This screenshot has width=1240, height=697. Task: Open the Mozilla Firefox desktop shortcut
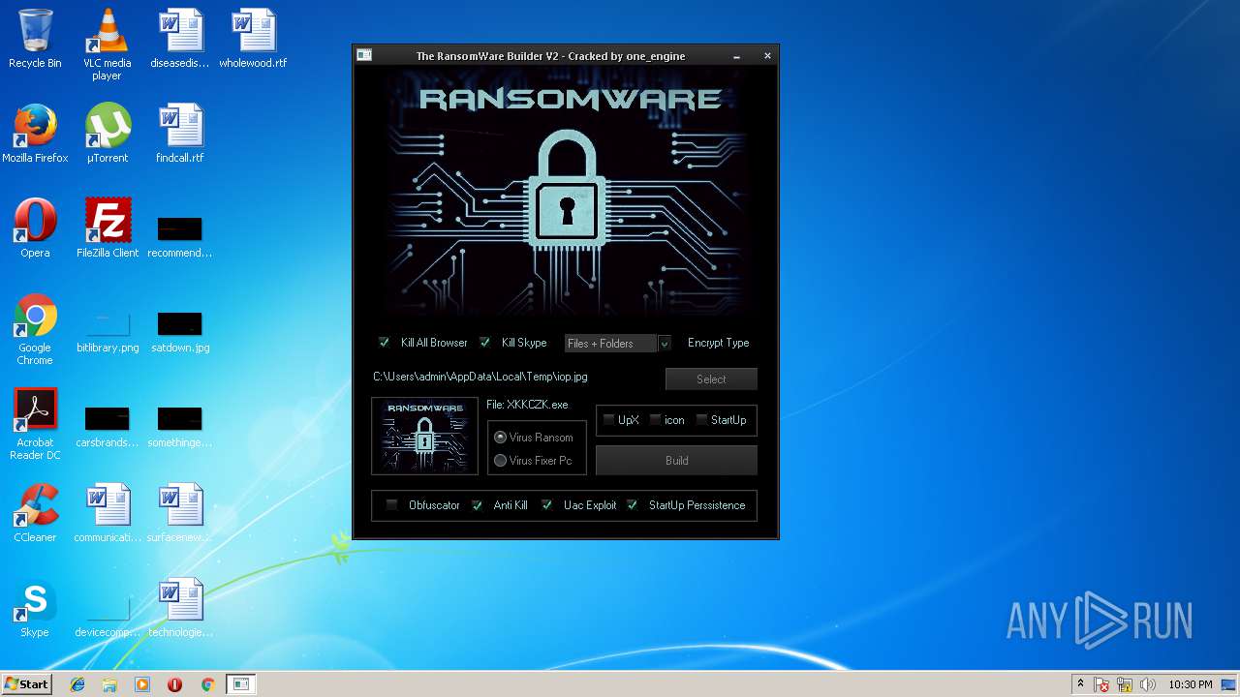[35, 134]
